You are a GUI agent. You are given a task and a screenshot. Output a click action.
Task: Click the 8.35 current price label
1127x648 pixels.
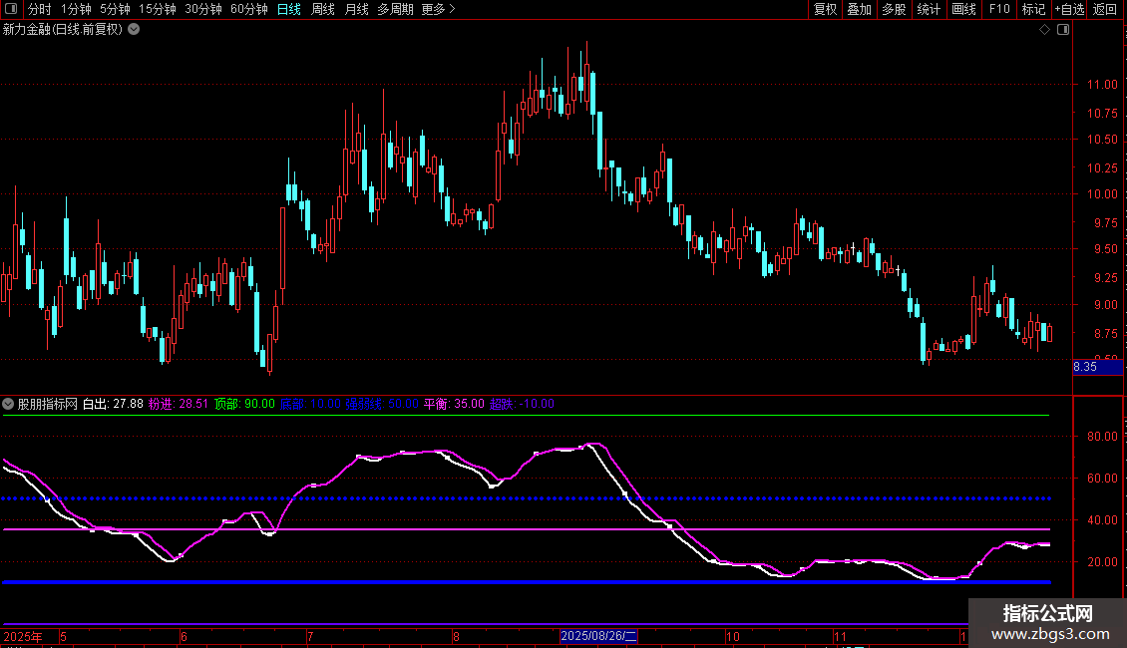point(1085,368)
